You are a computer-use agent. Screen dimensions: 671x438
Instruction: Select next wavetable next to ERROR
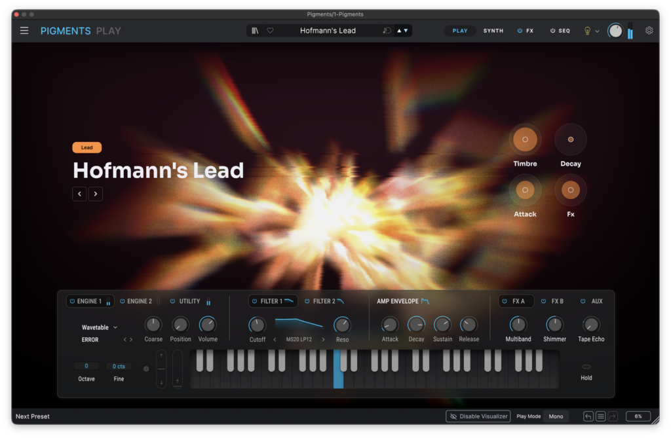(131, 340)
